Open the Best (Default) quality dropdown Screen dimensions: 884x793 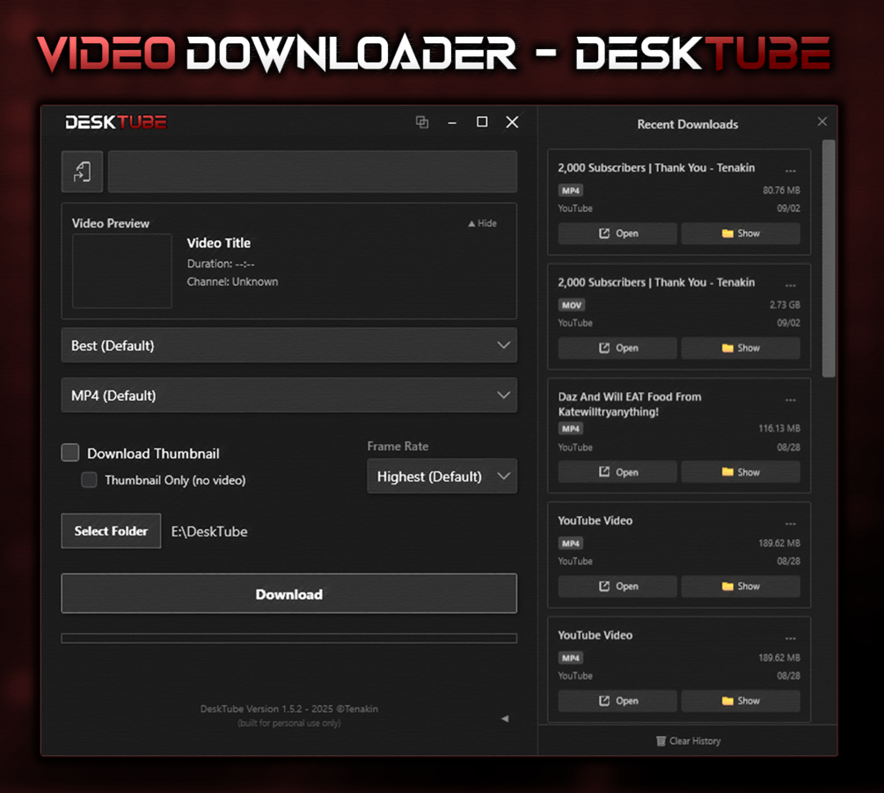pos(289,346)
